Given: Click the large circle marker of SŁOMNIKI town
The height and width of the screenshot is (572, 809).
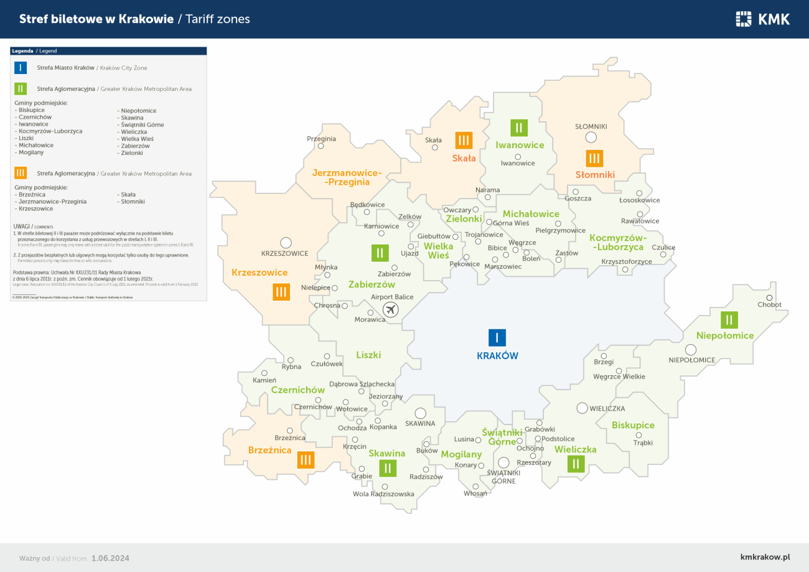Looking at the screenshot, I should tap(591, 137).
